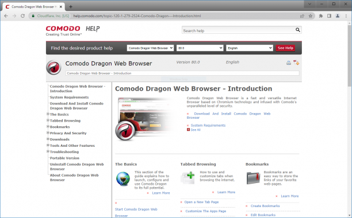Expand the Bookmarks tree node
Image resolution: width=352 pixels, height=218 pixels.
[x=48, y=127]
